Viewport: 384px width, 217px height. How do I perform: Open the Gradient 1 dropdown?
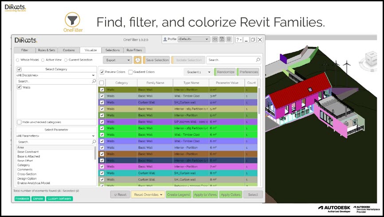(x=198, y=72)
